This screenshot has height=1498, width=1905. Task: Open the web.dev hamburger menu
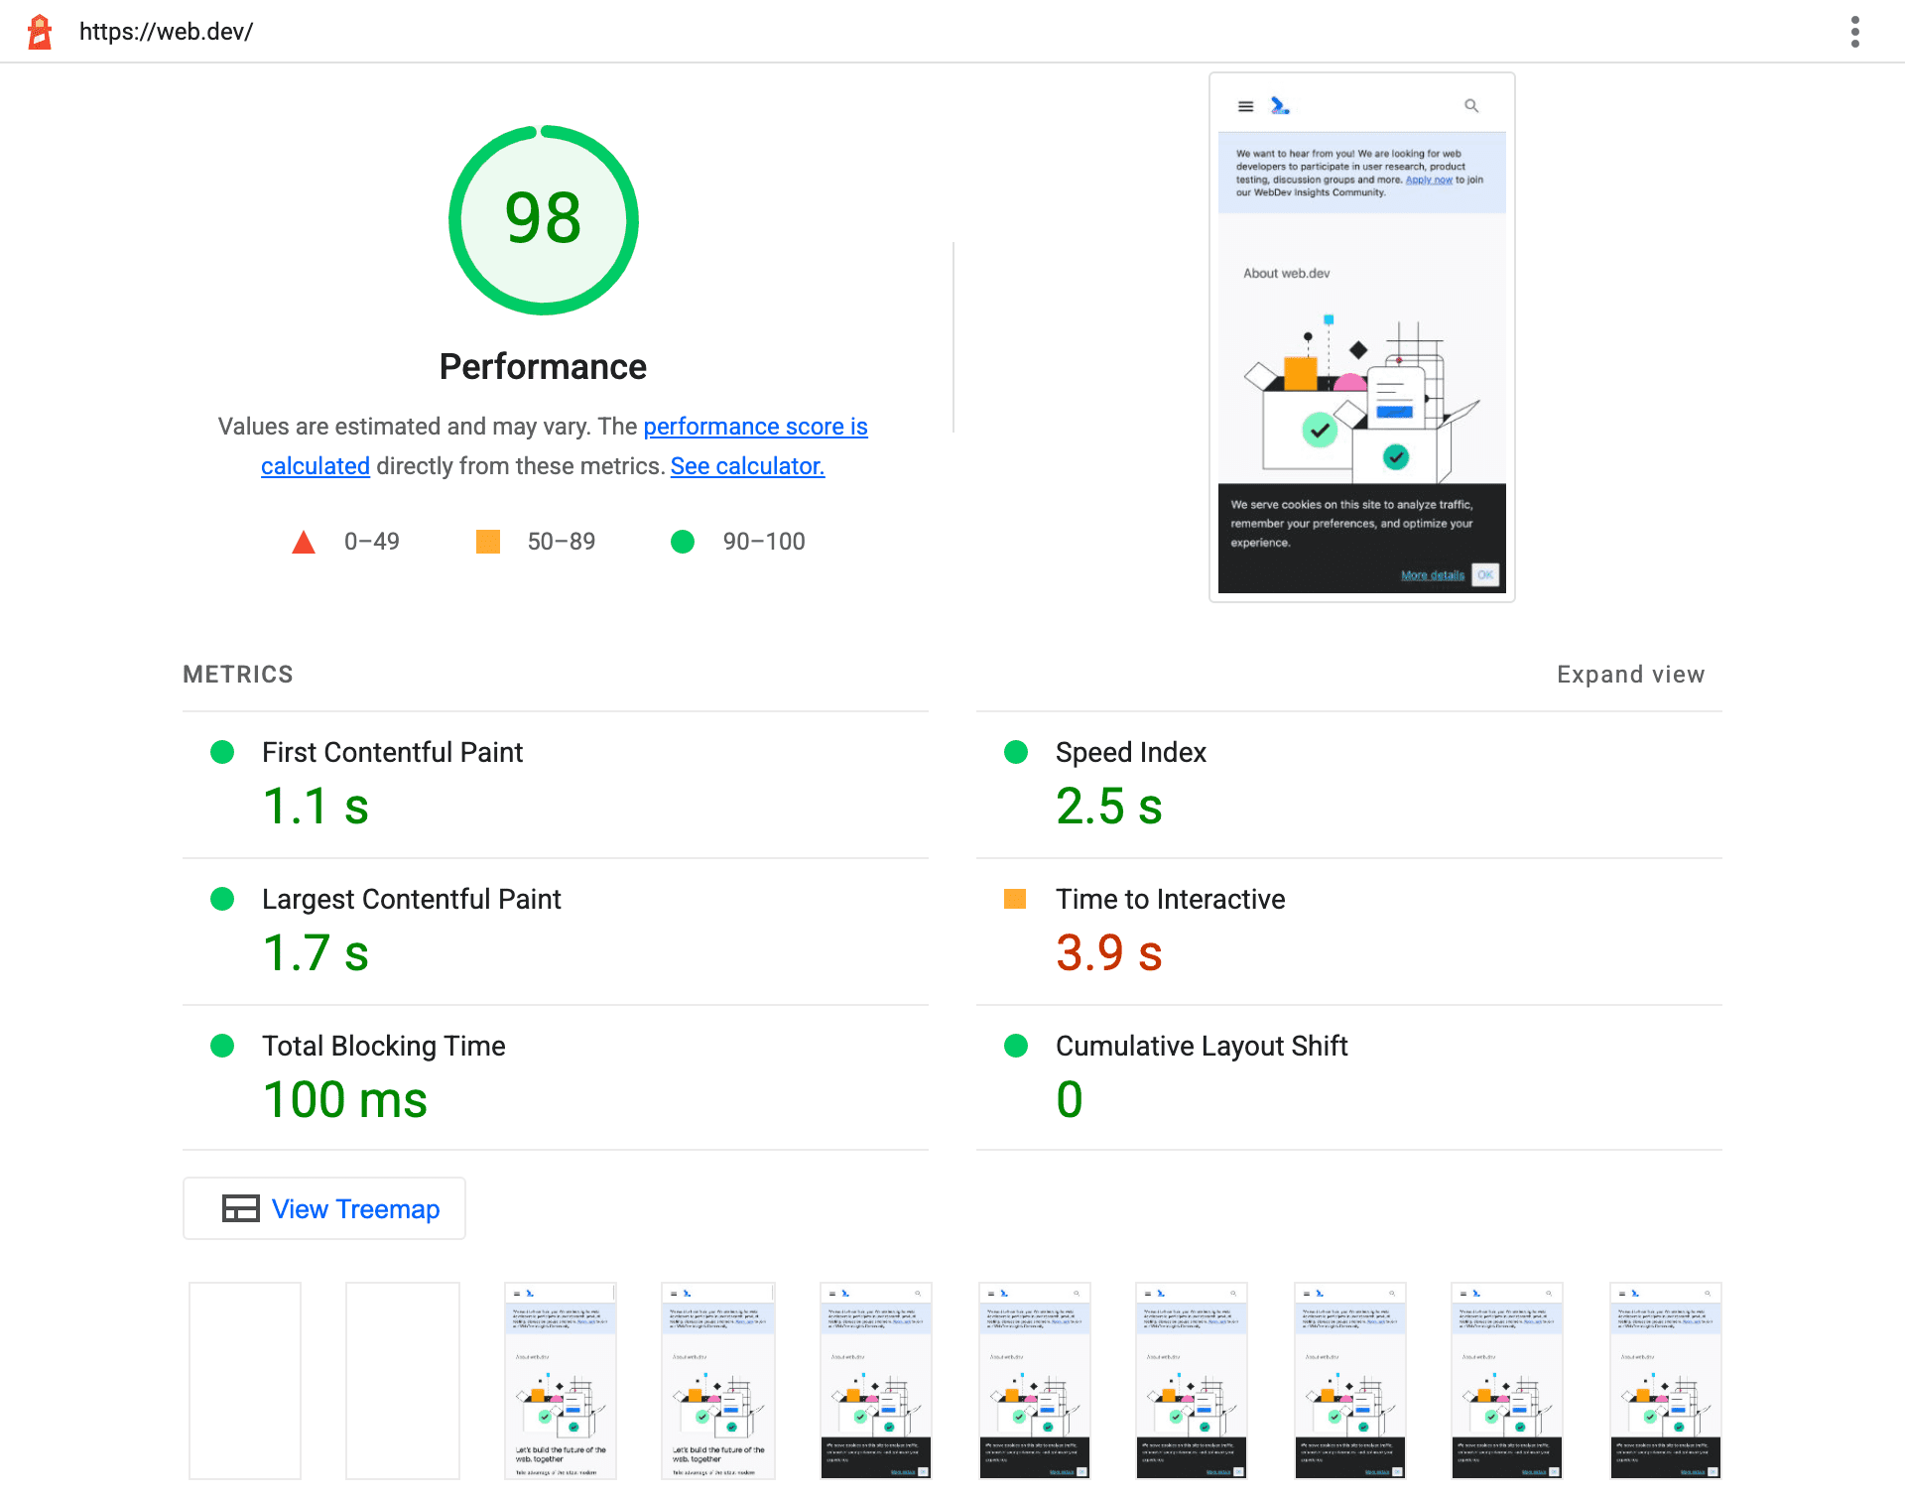click(1246, 105)
